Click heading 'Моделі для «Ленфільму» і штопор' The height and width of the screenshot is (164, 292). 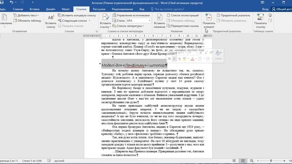coord(133,65)
